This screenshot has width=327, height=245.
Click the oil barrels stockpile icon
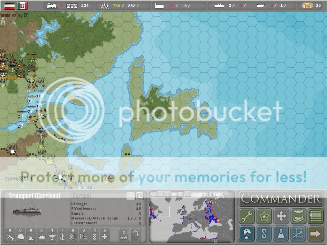[72, 6]
